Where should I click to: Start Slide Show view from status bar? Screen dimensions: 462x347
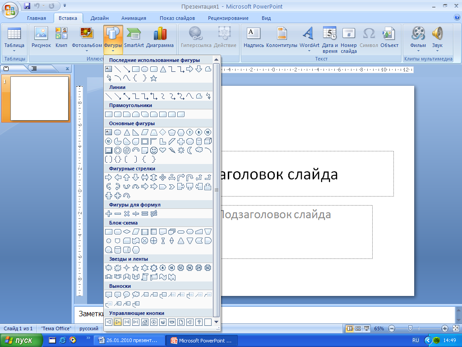[366, 328]
